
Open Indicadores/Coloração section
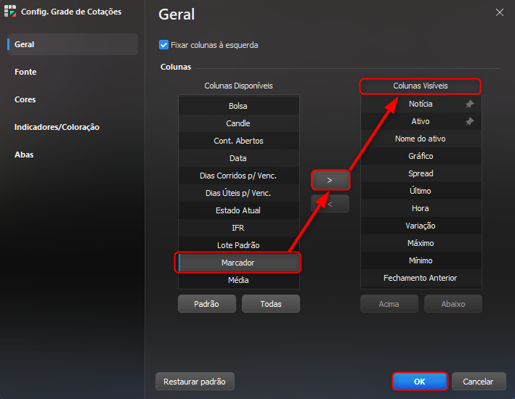pos(73,127)
